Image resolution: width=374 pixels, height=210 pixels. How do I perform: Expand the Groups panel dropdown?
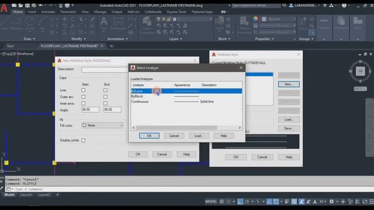306,39
